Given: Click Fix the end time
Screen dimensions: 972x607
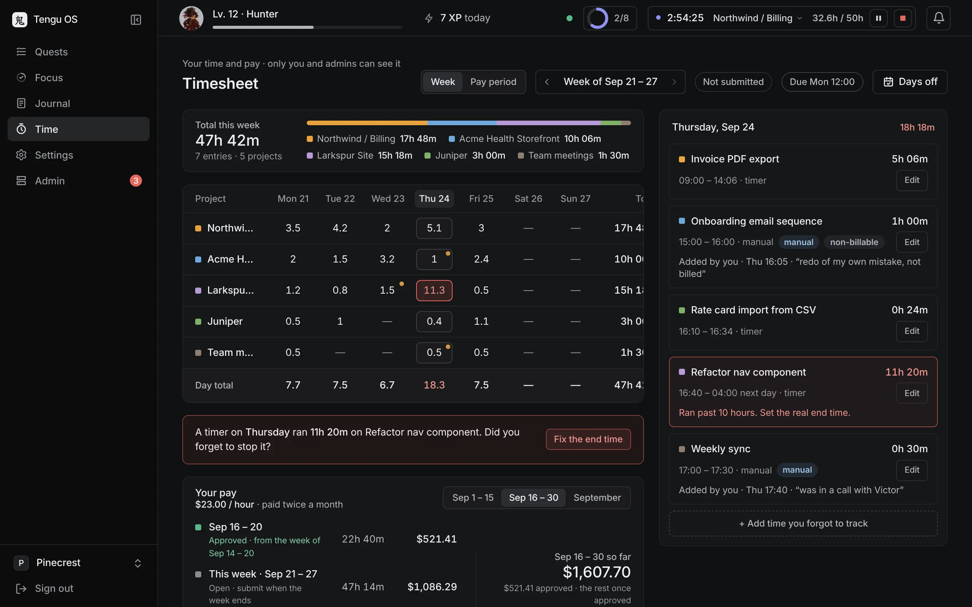Looking at the screenshot, I should click(588, 439).
